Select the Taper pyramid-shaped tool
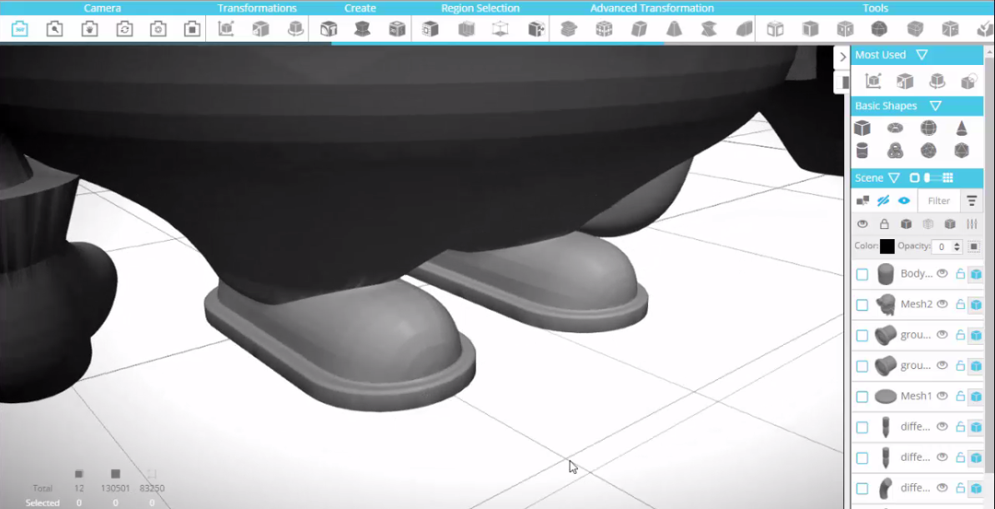Screen dimensions: 995x509 674,29
